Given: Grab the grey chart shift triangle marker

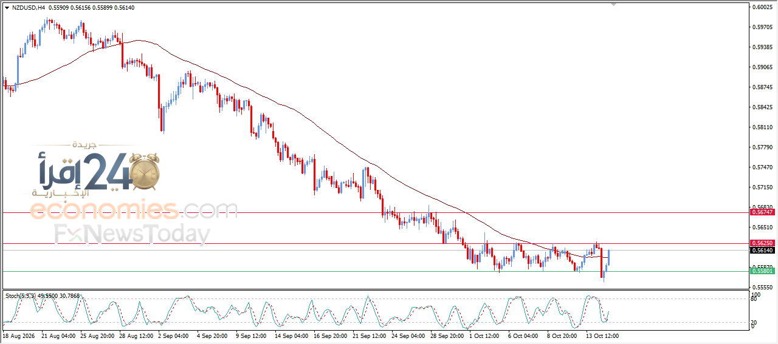Looking at the screenshot, I should pyautogui.click(x=614, y=4).
